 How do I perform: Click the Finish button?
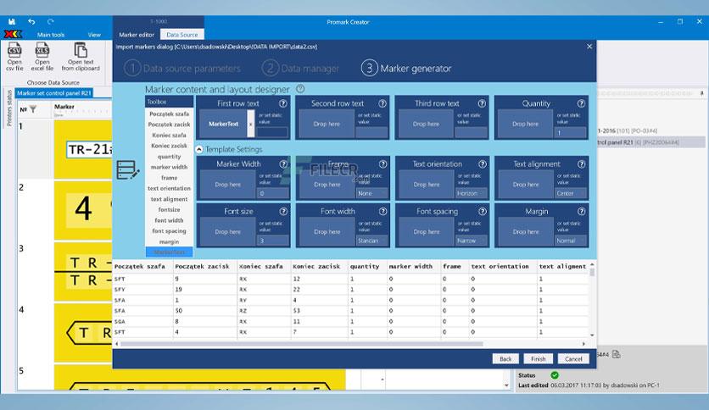(x=538, y=359)
